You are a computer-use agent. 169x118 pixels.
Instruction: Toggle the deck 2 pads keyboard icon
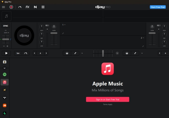pyautogui.click(x=127, y=53)
